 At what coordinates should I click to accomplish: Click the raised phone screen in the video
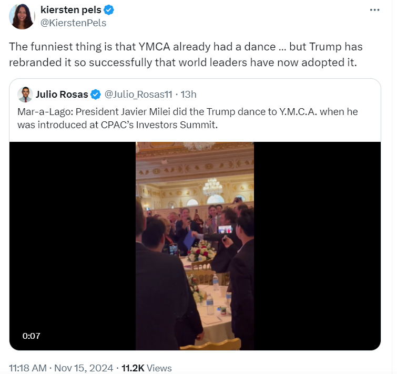coord(225,230)
